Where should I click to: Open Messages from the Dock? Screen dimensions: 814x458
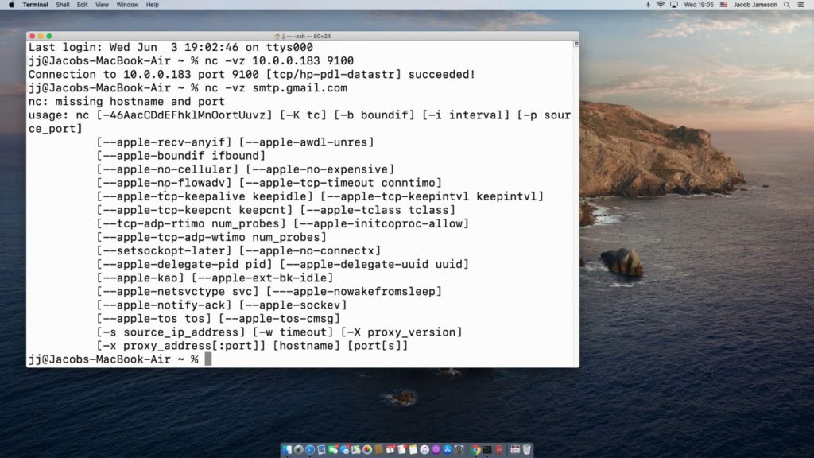[x=334, y=449]
